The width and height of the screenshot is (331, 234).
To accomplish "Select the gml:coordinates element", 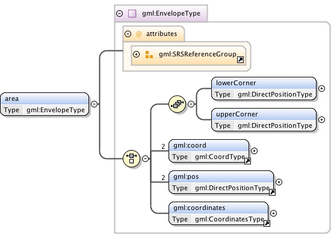I will click(218, 214).
